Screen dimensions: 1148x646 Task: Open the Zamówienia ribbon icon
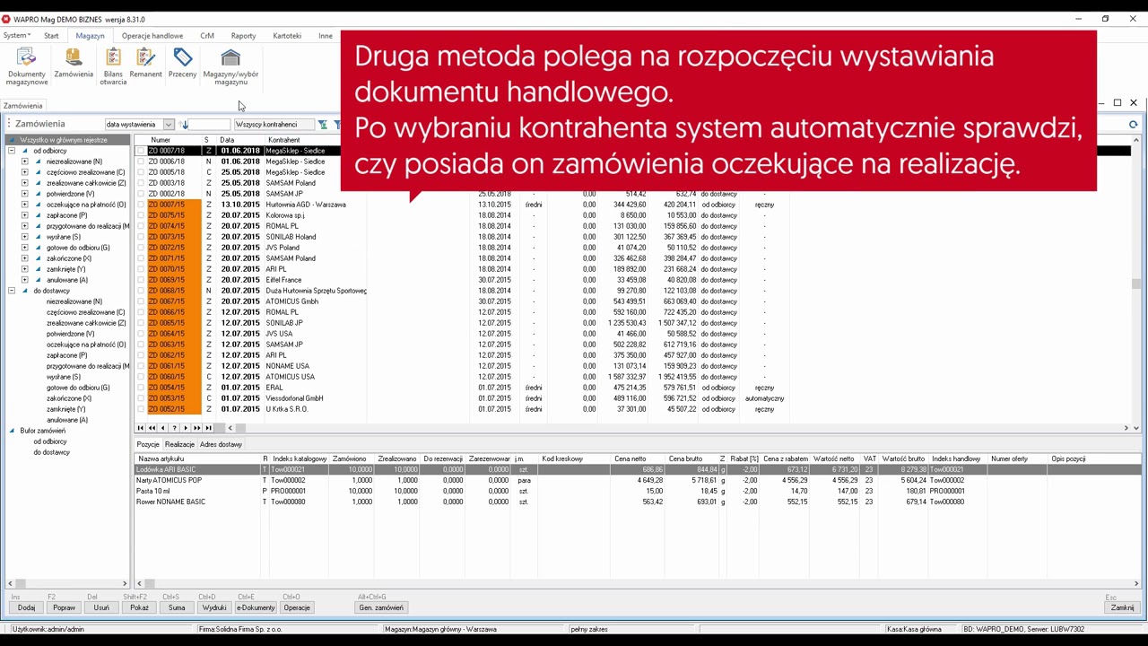(x=74, y=63)
